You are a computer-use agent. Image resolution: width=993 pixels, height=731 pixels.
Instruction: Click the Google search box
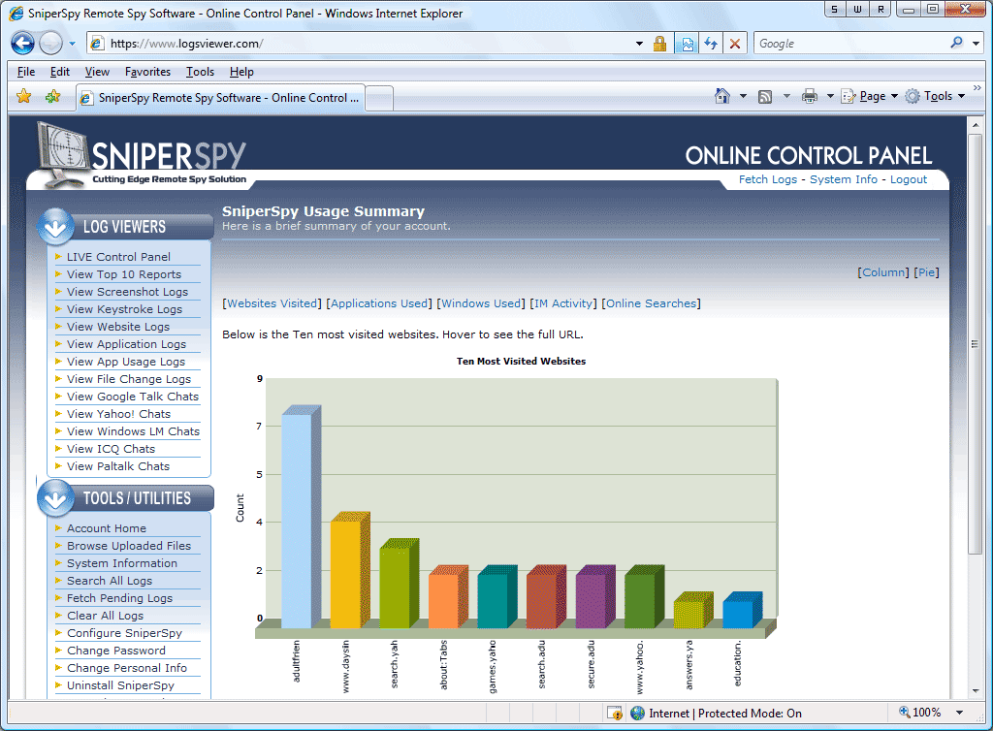pos(850,44)
